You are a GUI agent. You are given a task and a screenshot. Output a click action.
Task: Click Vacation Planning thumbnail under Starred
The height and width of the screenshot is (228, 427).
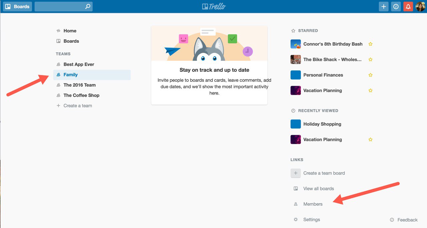(x=296, y=90)
